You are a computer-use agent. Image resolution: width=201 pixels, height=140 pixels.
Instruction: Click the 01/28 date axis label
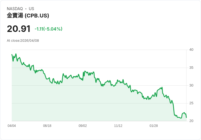(x=154, y=126)
